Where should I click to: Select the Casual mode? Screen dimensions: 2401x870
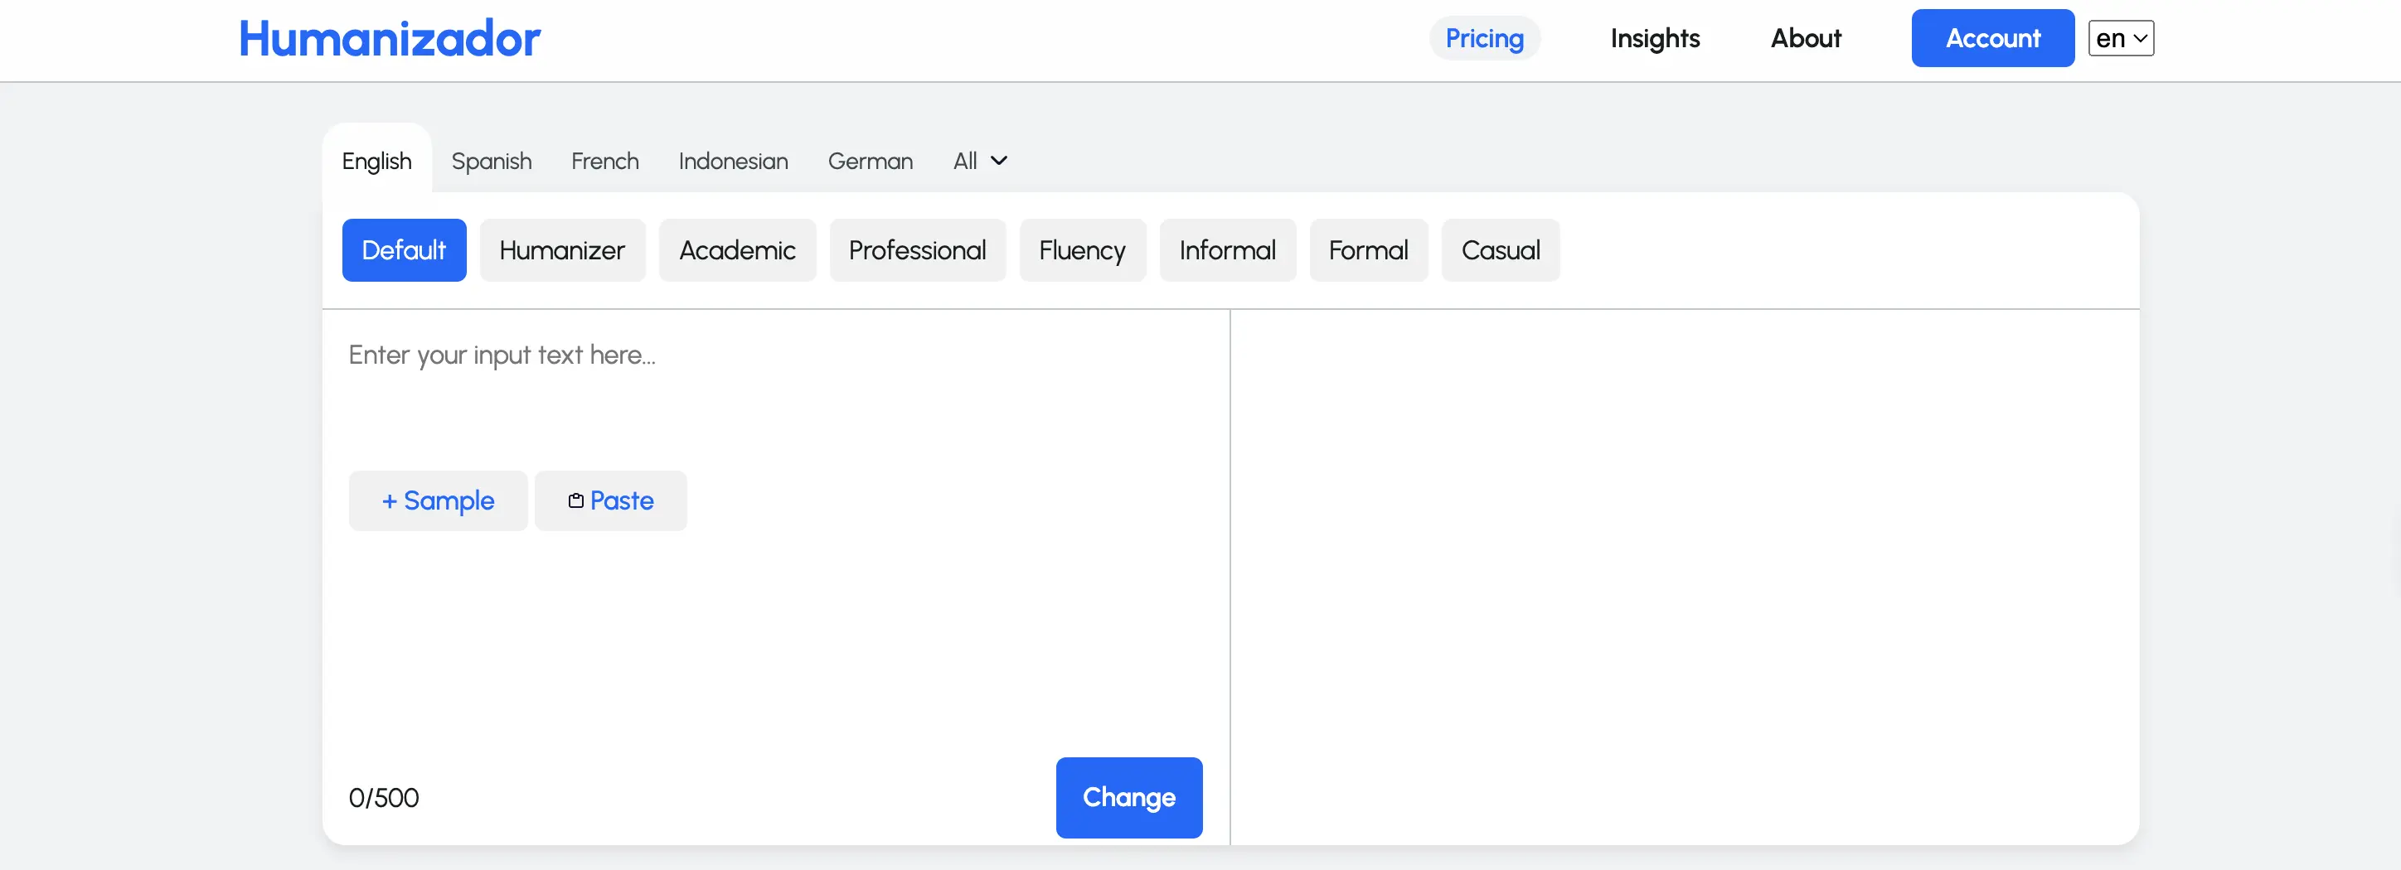point(1500,250)
